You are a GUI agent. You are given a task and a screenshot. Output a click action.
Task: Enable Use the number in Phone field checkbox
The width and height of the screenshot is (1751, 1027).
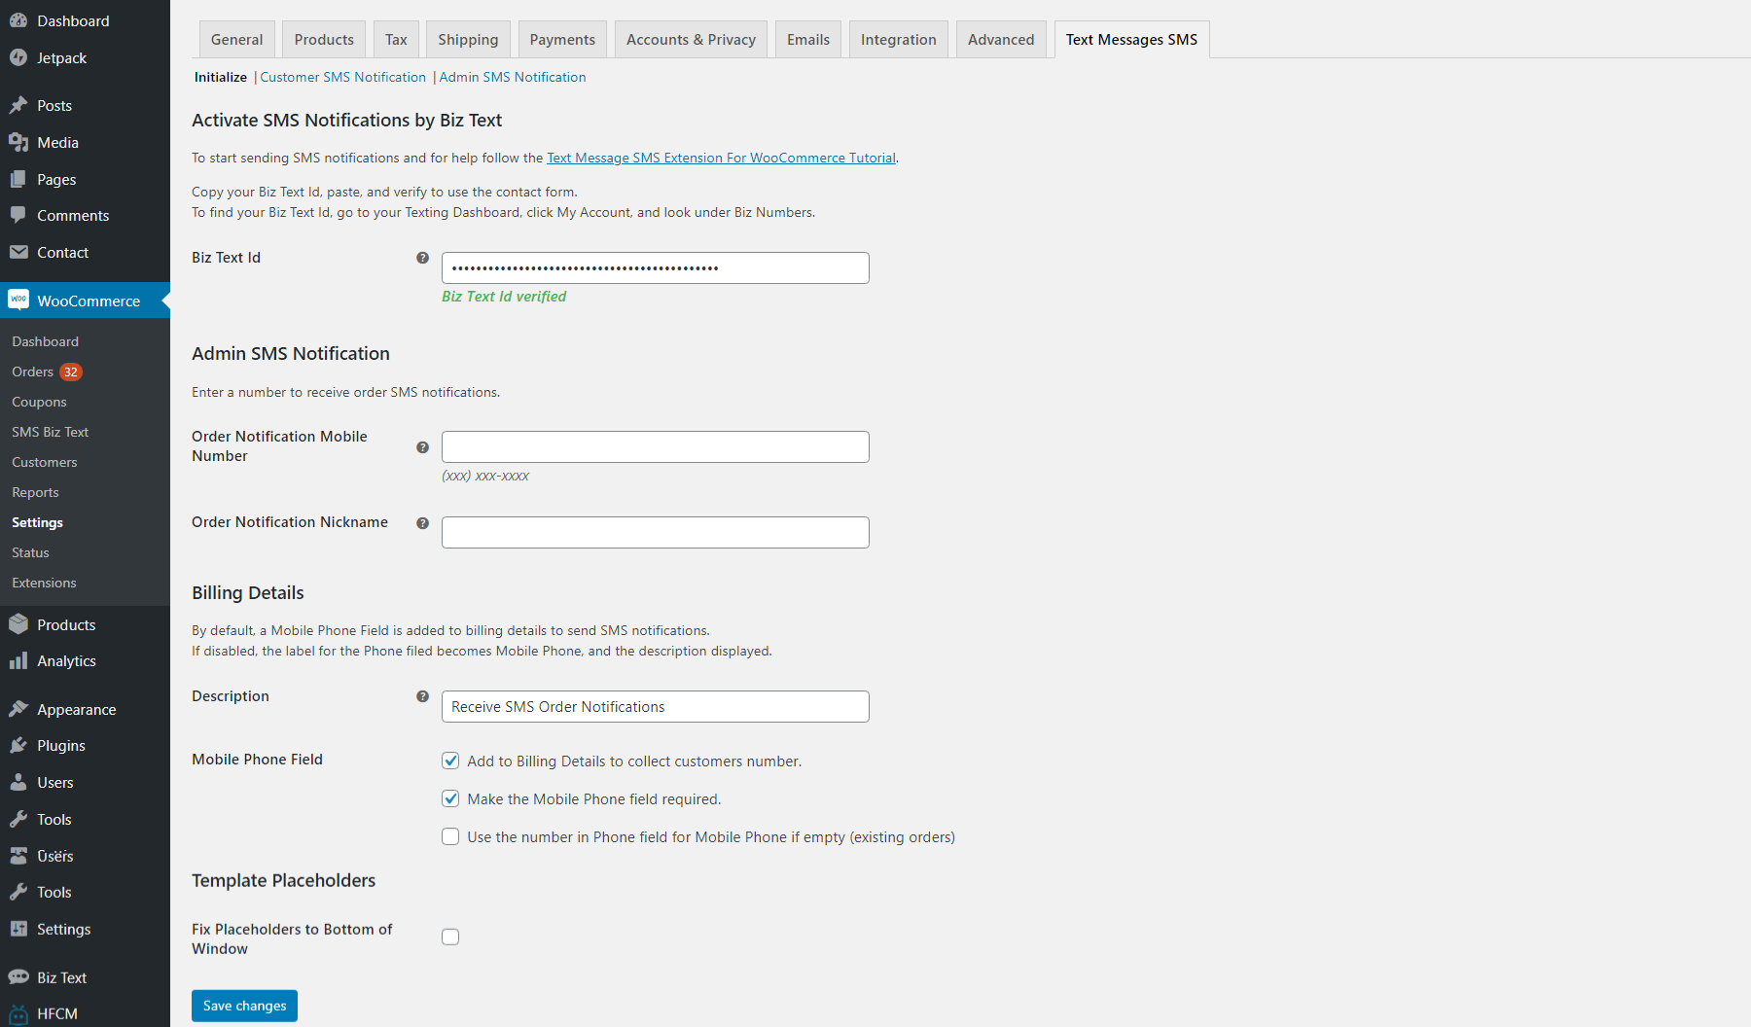pyautogui.click(x=450, y=836)
